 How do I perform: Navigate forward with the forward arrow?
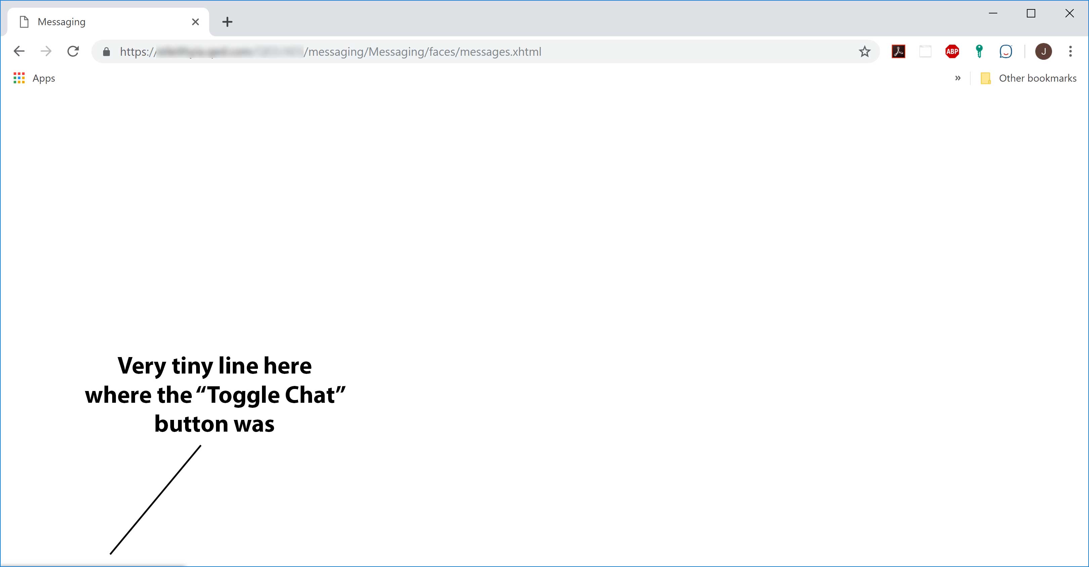(x=46, y=51)
